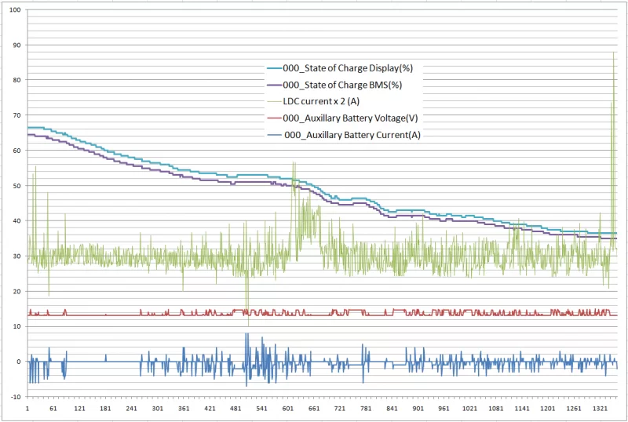Click purple line swatch for State of Charge BMS
The image size is (628, 422).
[x=273, y=85]
